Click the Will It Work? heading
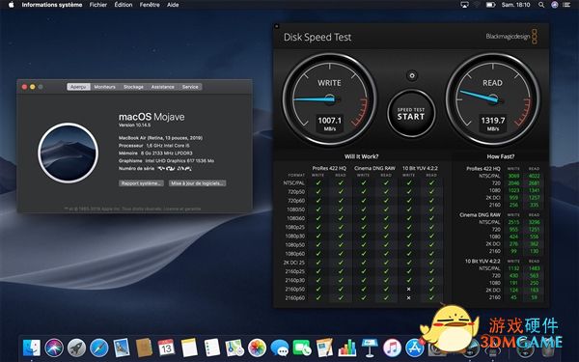Screen dimensions: 579x362 click(362, 156)
